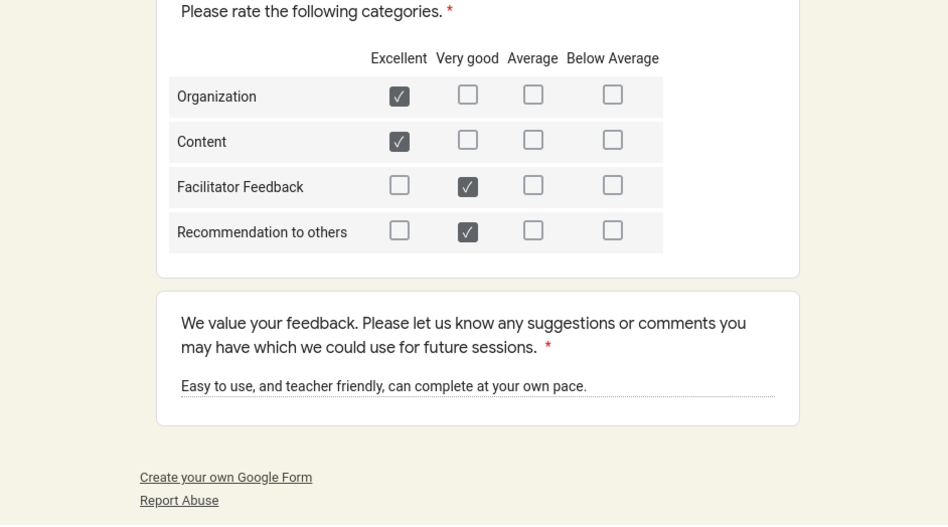Open Create your own Google Form link
Image resolution: width=948 pixels, height=527 pixels.
(226, 477)
